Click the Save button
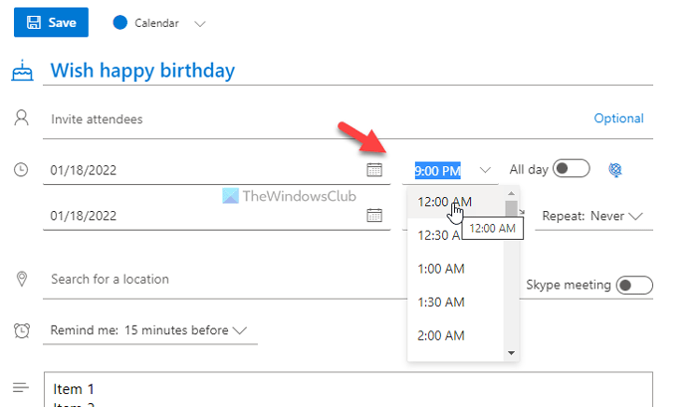This screenshot has width=697, height=407. 51,22
